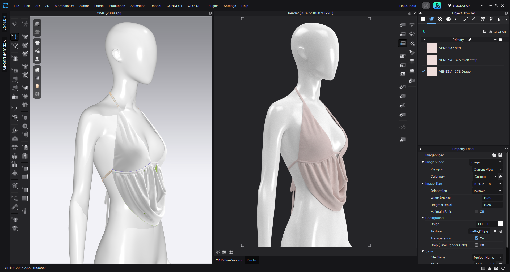Click the spotlight cone icon in render toolbar
This screenshot has height=272, width=510.
(x=412, y=52)
